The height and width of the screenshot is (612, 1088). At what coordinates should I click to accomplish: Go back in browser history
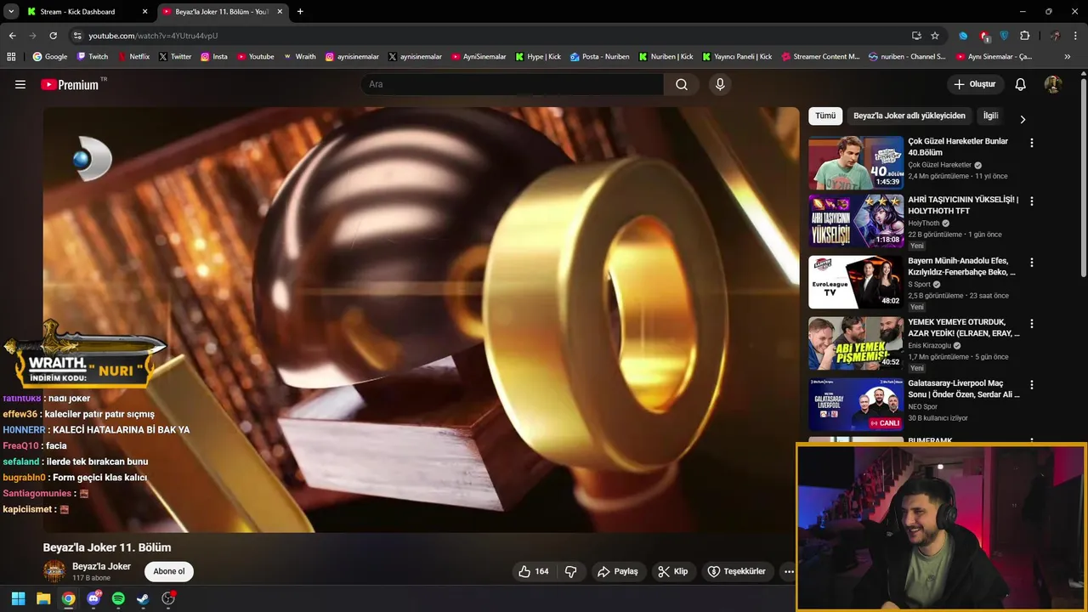pyautogui.click(x=12, y=36)
